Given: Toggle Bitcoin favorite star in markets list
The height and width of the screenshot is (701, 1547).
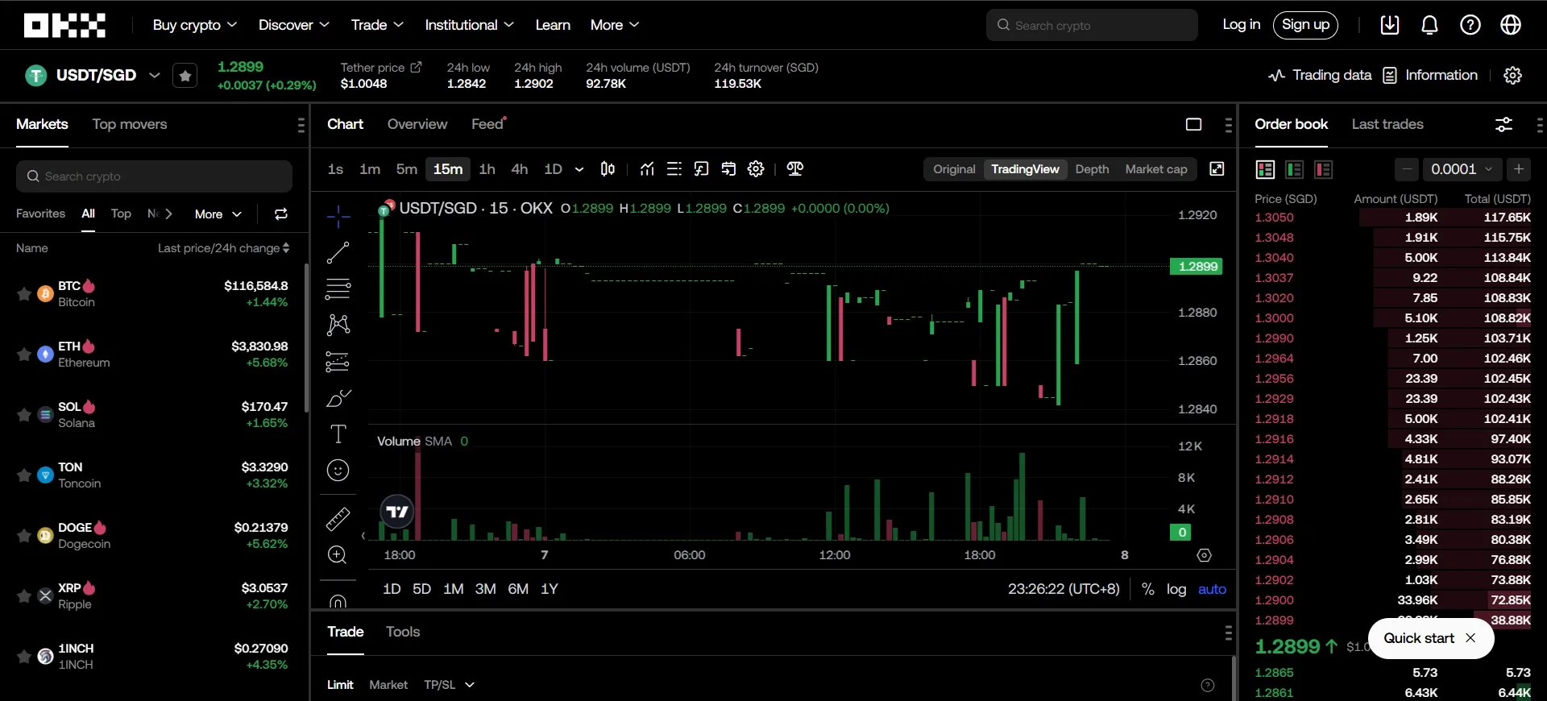Looking at the screenshot, I should tap(24, 294).
